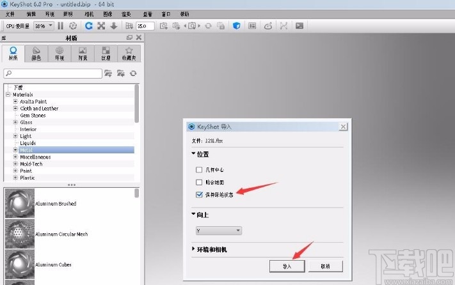Expand the Mold-Tech folder
Viewport: 455px width, 285px height.
click(15, 164)
